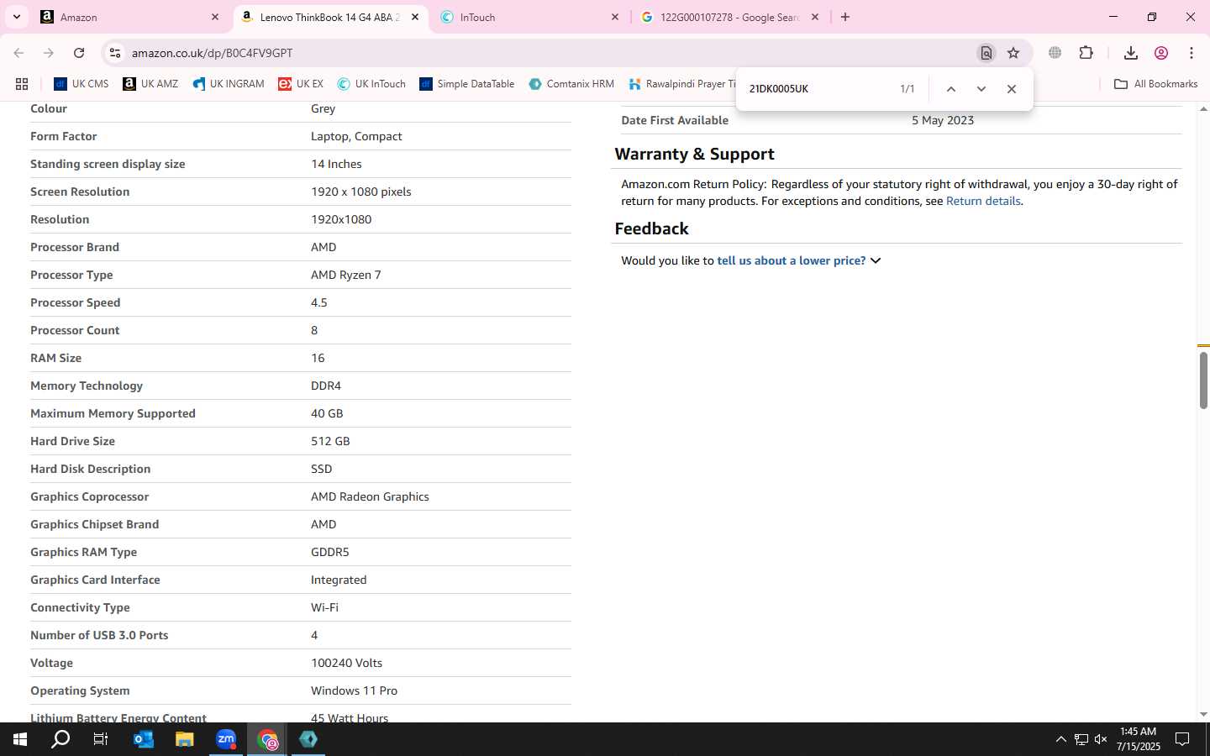Open Simple DataTable bookmark
1210x756 pixels.
(x=466, y=84)
